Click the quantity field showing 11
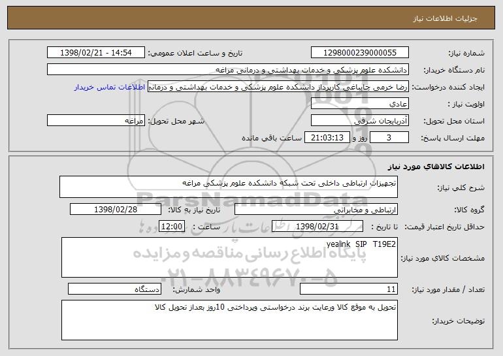This screenshot has height=356, width=503. click(349, 289)
